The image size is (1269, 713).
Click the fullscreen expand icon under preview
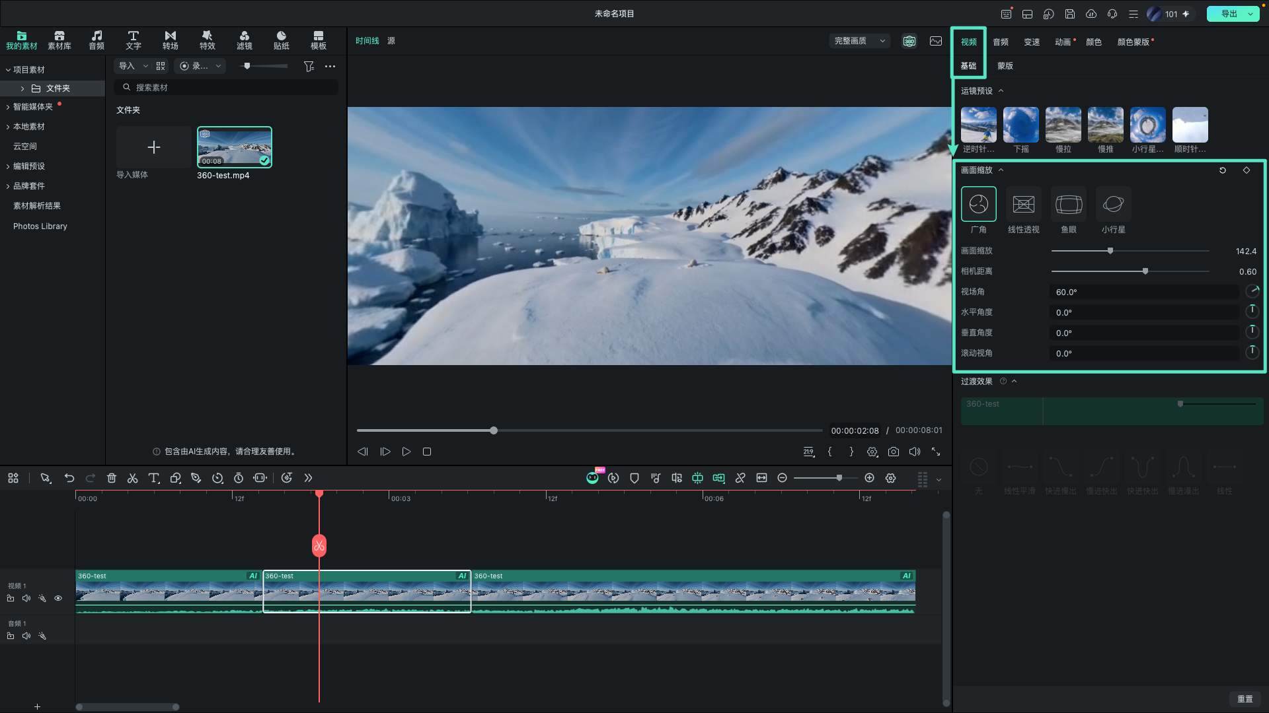(x=936, y=452)
